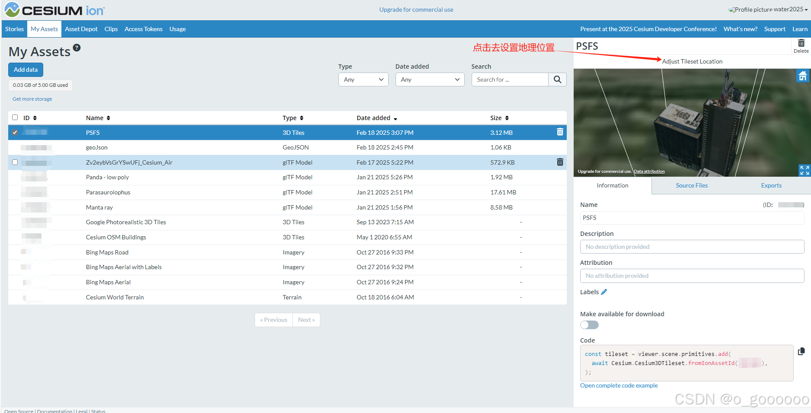Copy the code snippet with copy icon

click(x=801, y=351)
